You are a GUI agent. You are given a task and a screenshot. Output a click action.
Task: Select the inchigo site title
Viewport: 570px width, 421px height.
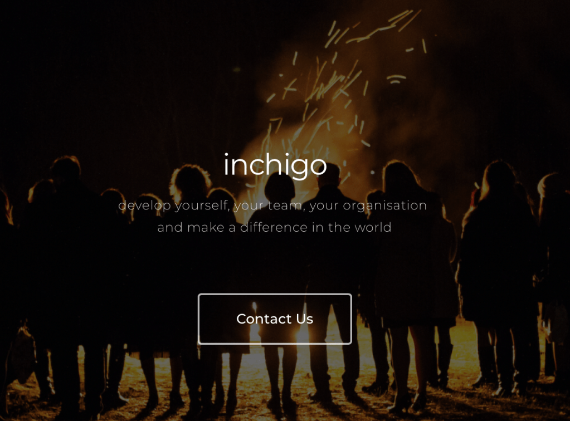[x=275, y=165]
